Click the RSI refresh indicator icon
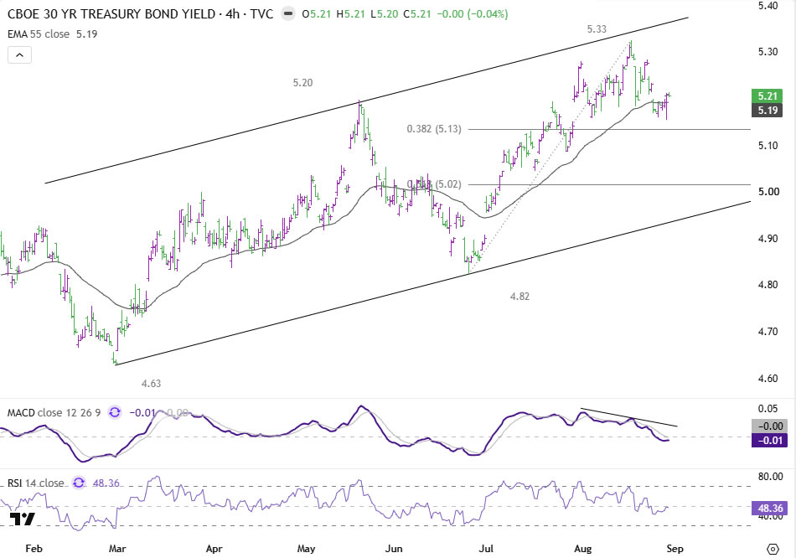796x558 pixels. (79, 483)
